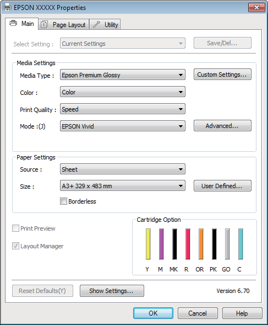This screenshot has width=268, height=325.
Task: Open the Mode dropdown showing EPSON Vivid
Action: click(x=123, y=126)
